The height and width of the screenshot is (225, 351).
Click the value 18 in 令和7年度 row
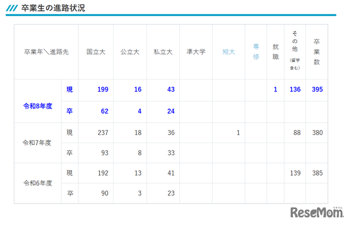[138, 133]
